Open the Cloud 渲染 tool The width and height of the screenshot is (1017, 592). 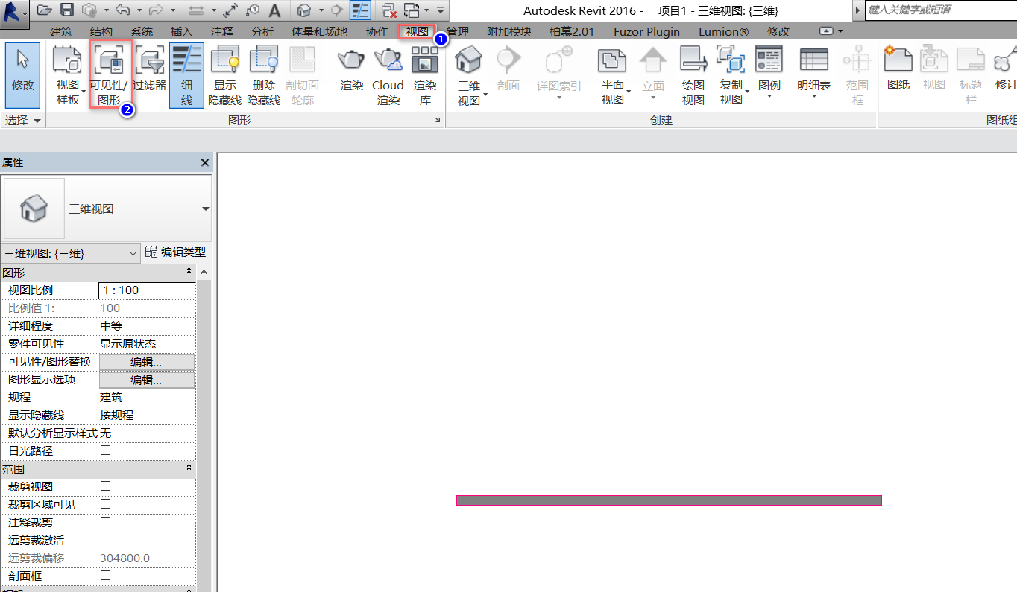(x=388, y=74)
